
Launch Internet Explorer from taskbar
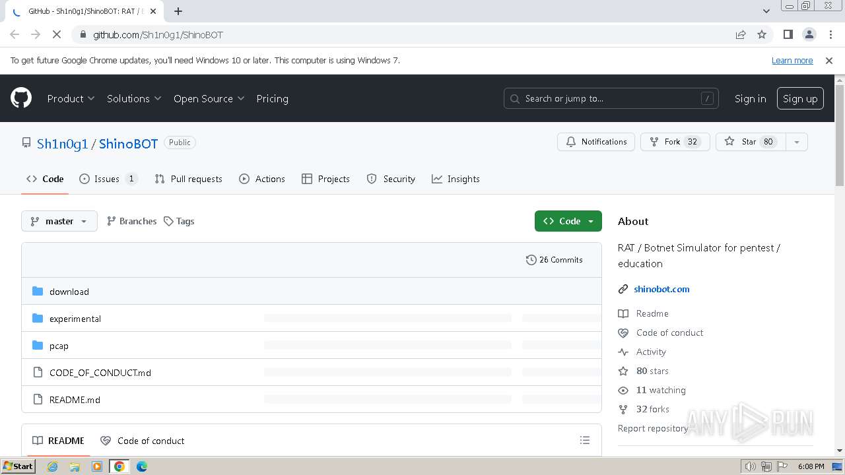click(52, 466)
